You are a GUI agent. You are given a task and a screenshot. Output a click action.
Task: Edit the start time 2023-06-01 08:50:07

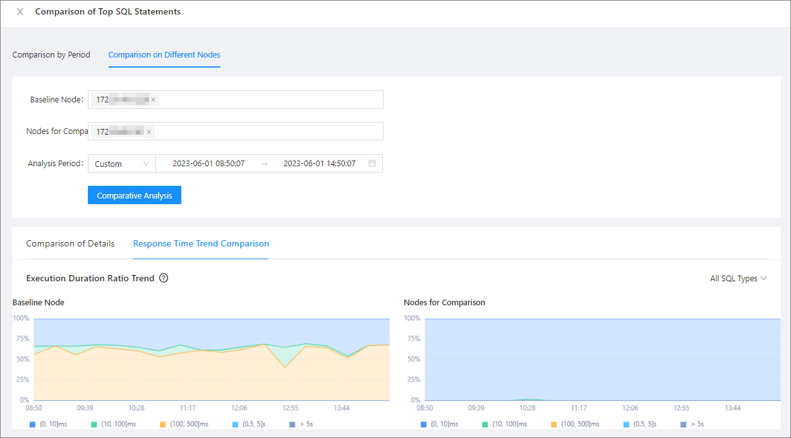point(208,164)
